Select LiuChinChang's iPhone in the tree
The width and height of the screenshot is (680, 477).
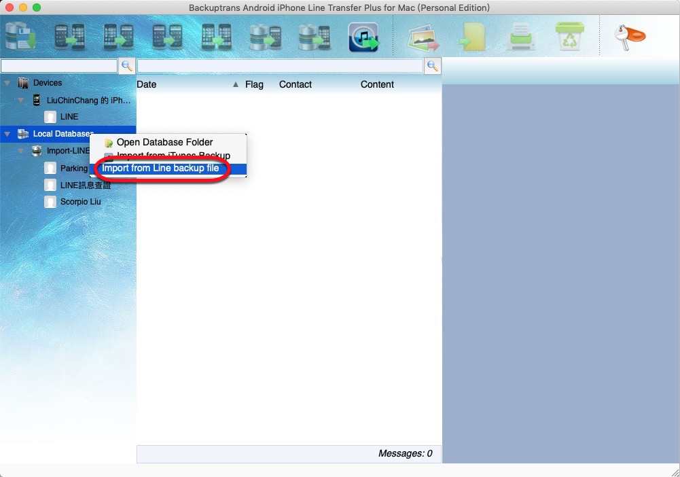coord(88,100)
